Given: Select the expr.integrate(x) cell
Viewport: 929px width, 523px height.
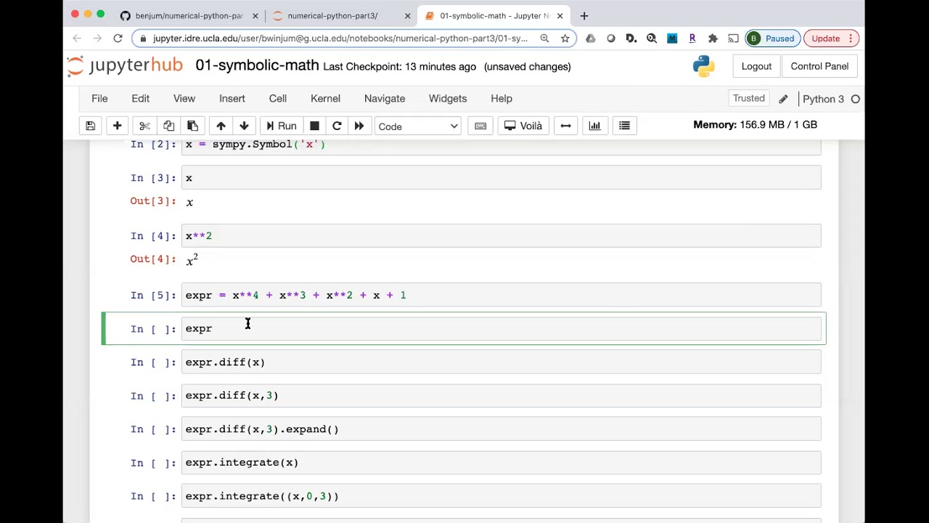Looking at the screenshot, I should click(502, 462).
